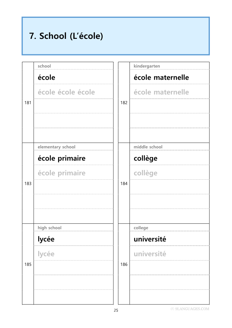Click the 'college' English label
Screen dimensions: 232x328
(141, 228)
